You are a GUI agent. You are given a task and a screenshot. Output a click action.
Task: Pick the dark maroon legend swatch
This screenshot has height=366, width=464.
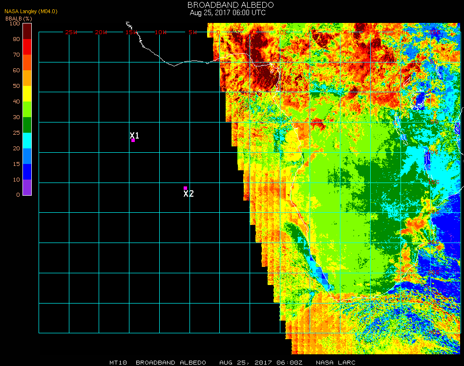click(27, 31)
